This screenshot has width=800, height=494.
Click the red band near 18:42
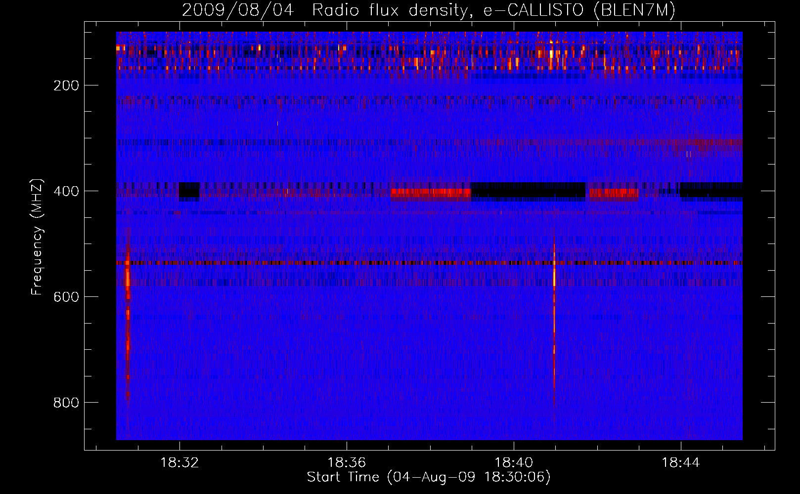click(x=613, y=193)
